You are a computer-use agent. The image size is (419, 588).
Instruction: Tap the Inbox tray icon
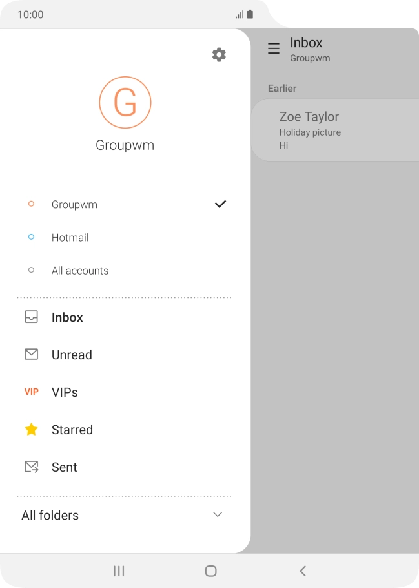pyautogui.click(x=31, y=317)
